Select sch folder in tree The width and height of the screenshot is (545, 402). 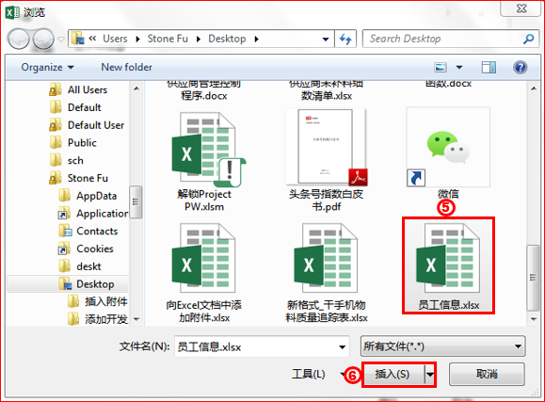tap(67, 160)
